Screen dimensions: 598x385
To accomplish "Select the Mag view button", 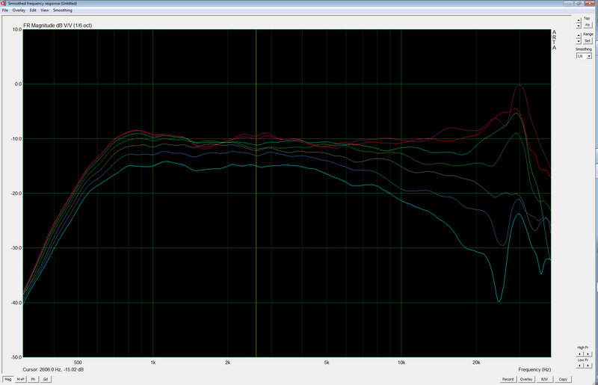I will click(x=8, y=379).
